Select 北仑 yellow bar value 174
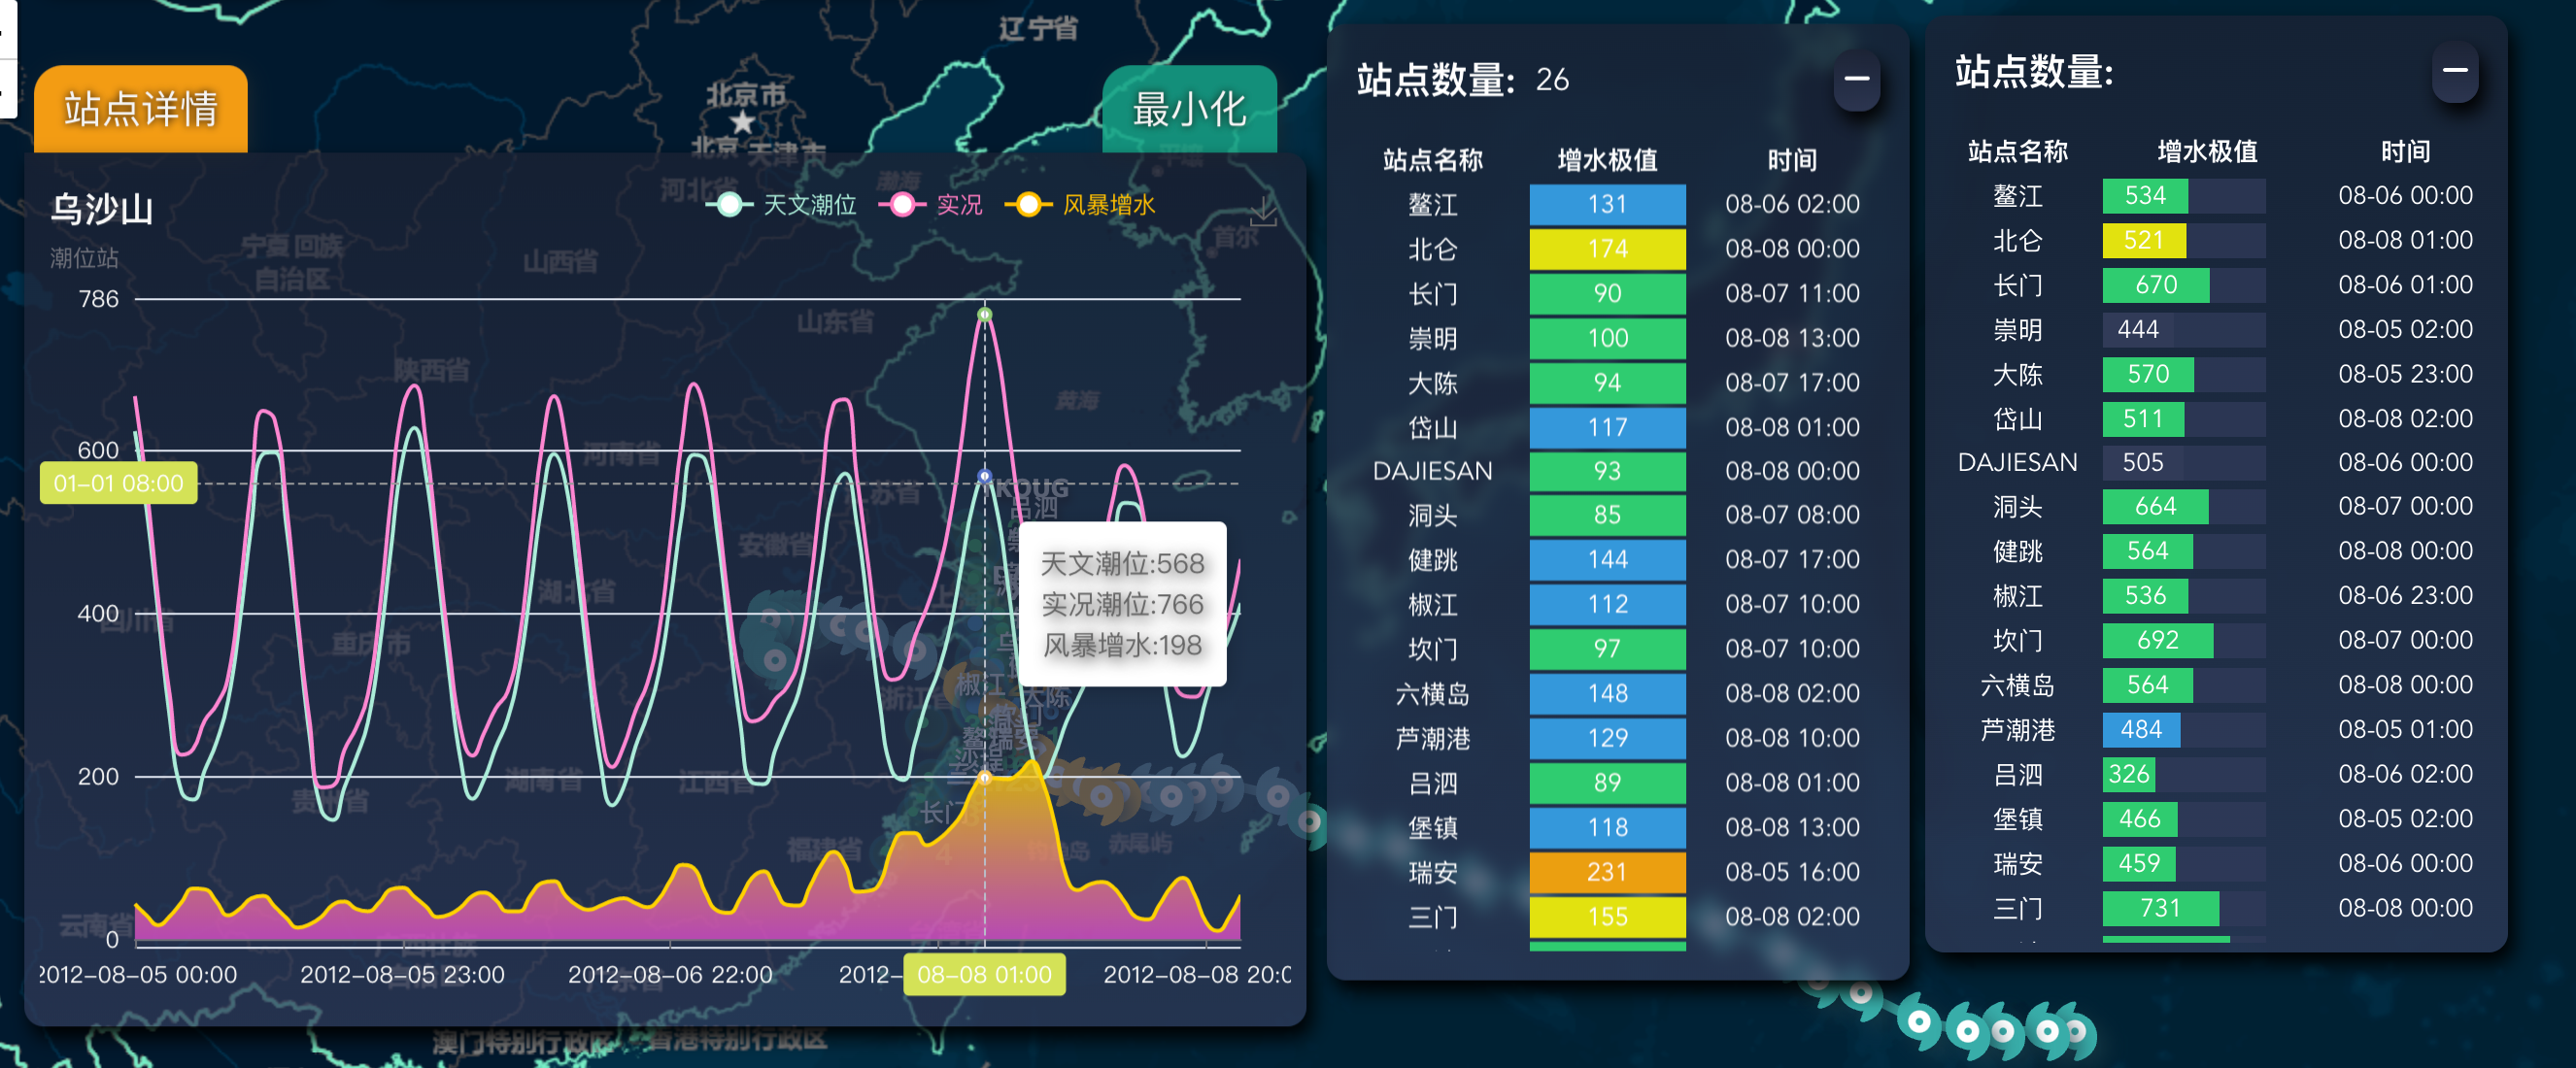This screenshot has width=2576, height=1068. pyautogui.click(x=1606, y=249)
